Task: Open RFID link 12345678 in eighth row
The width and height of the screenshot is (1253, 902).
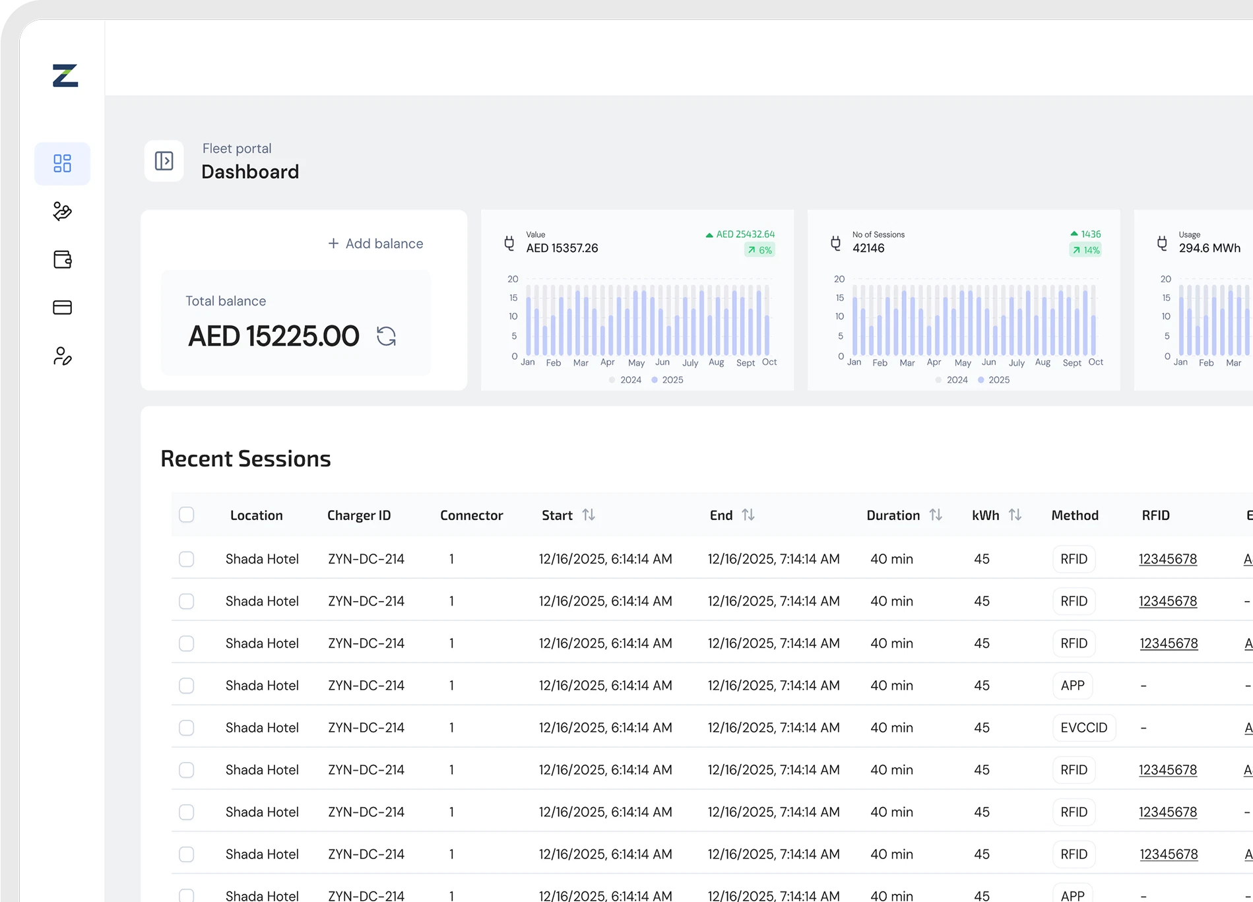Action: [x=1169, y=854]
